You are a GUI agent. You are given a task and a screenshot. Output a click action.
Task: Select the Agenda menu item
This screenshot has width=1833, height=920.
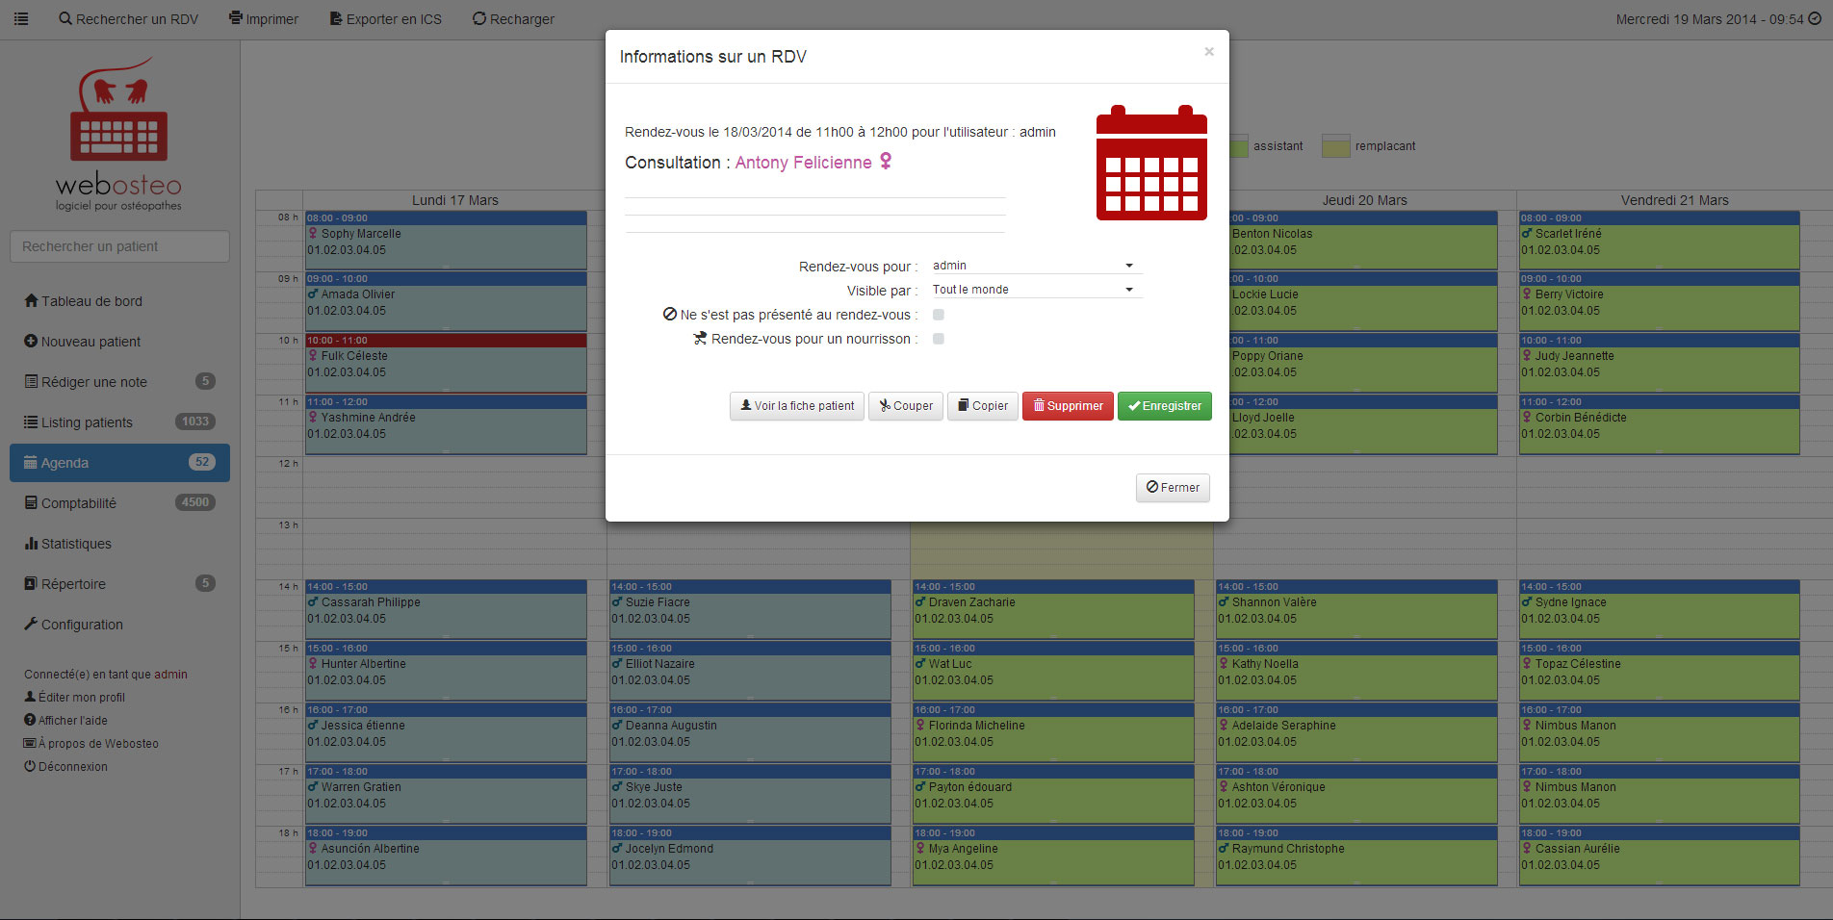[119, 463]
